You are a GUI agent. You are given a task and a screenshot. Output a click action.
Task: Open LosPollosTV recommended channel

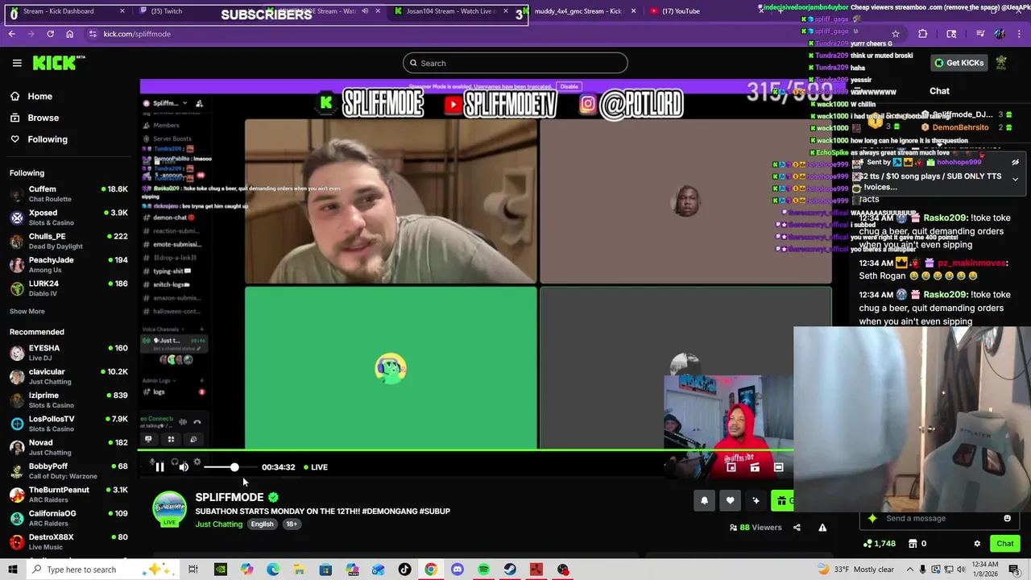68,424
